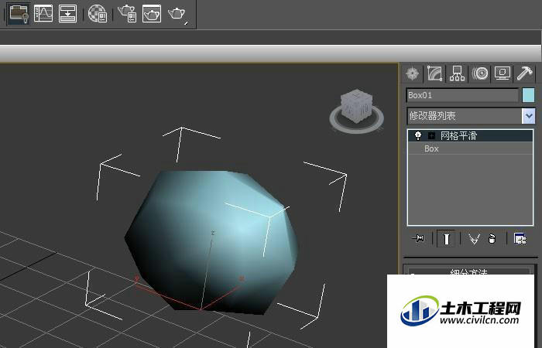The height and width of the screenshot is (348, 542).
Task: Click the Box01 object name field
Action: point(462,95)
